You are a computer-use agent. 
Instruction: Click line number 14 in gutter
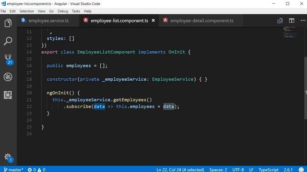coord(29,52)
